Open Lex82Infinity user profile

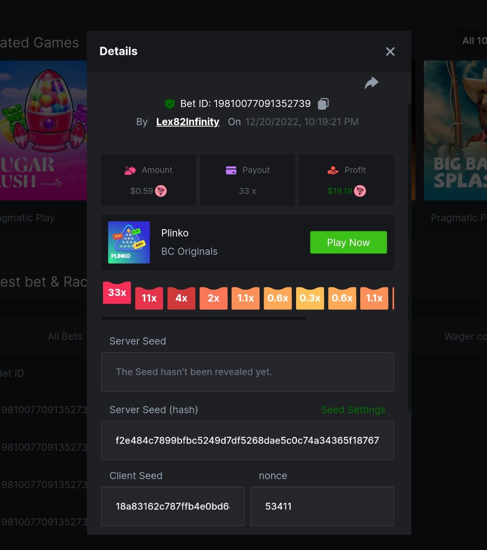pyautogui.click(x=188, y=122)
